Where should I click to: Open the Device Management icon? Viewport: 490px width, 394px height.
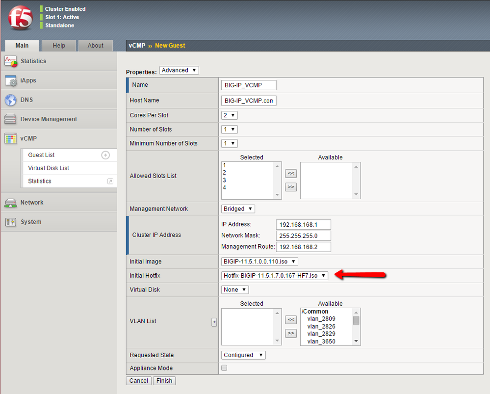(11, 119)
